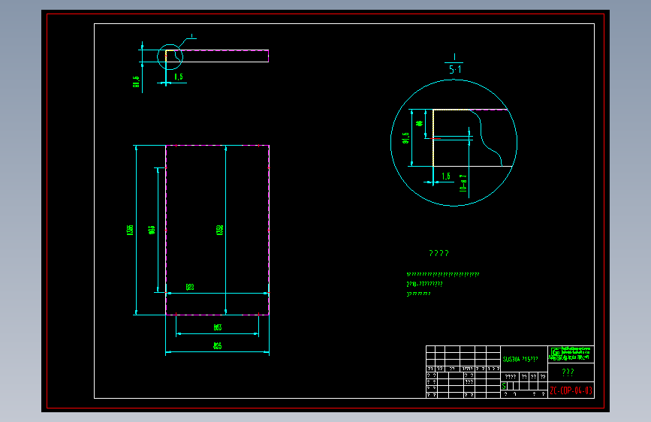Image resolution: width=651 pixels, height=422 pixels.
Task: Click the vertical 10-ø7 hole callout in detail view
Action: click(x=463, y=182)
